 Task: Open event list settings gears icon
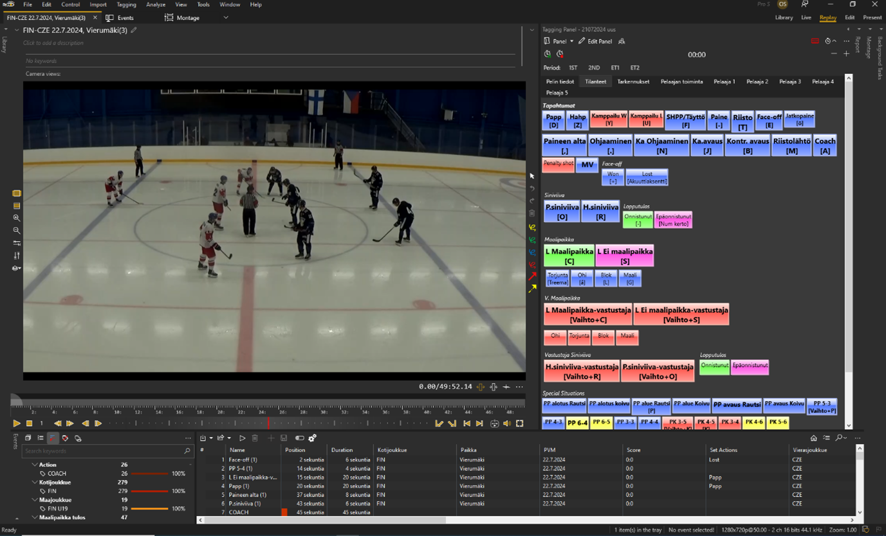tap(312, 438)
